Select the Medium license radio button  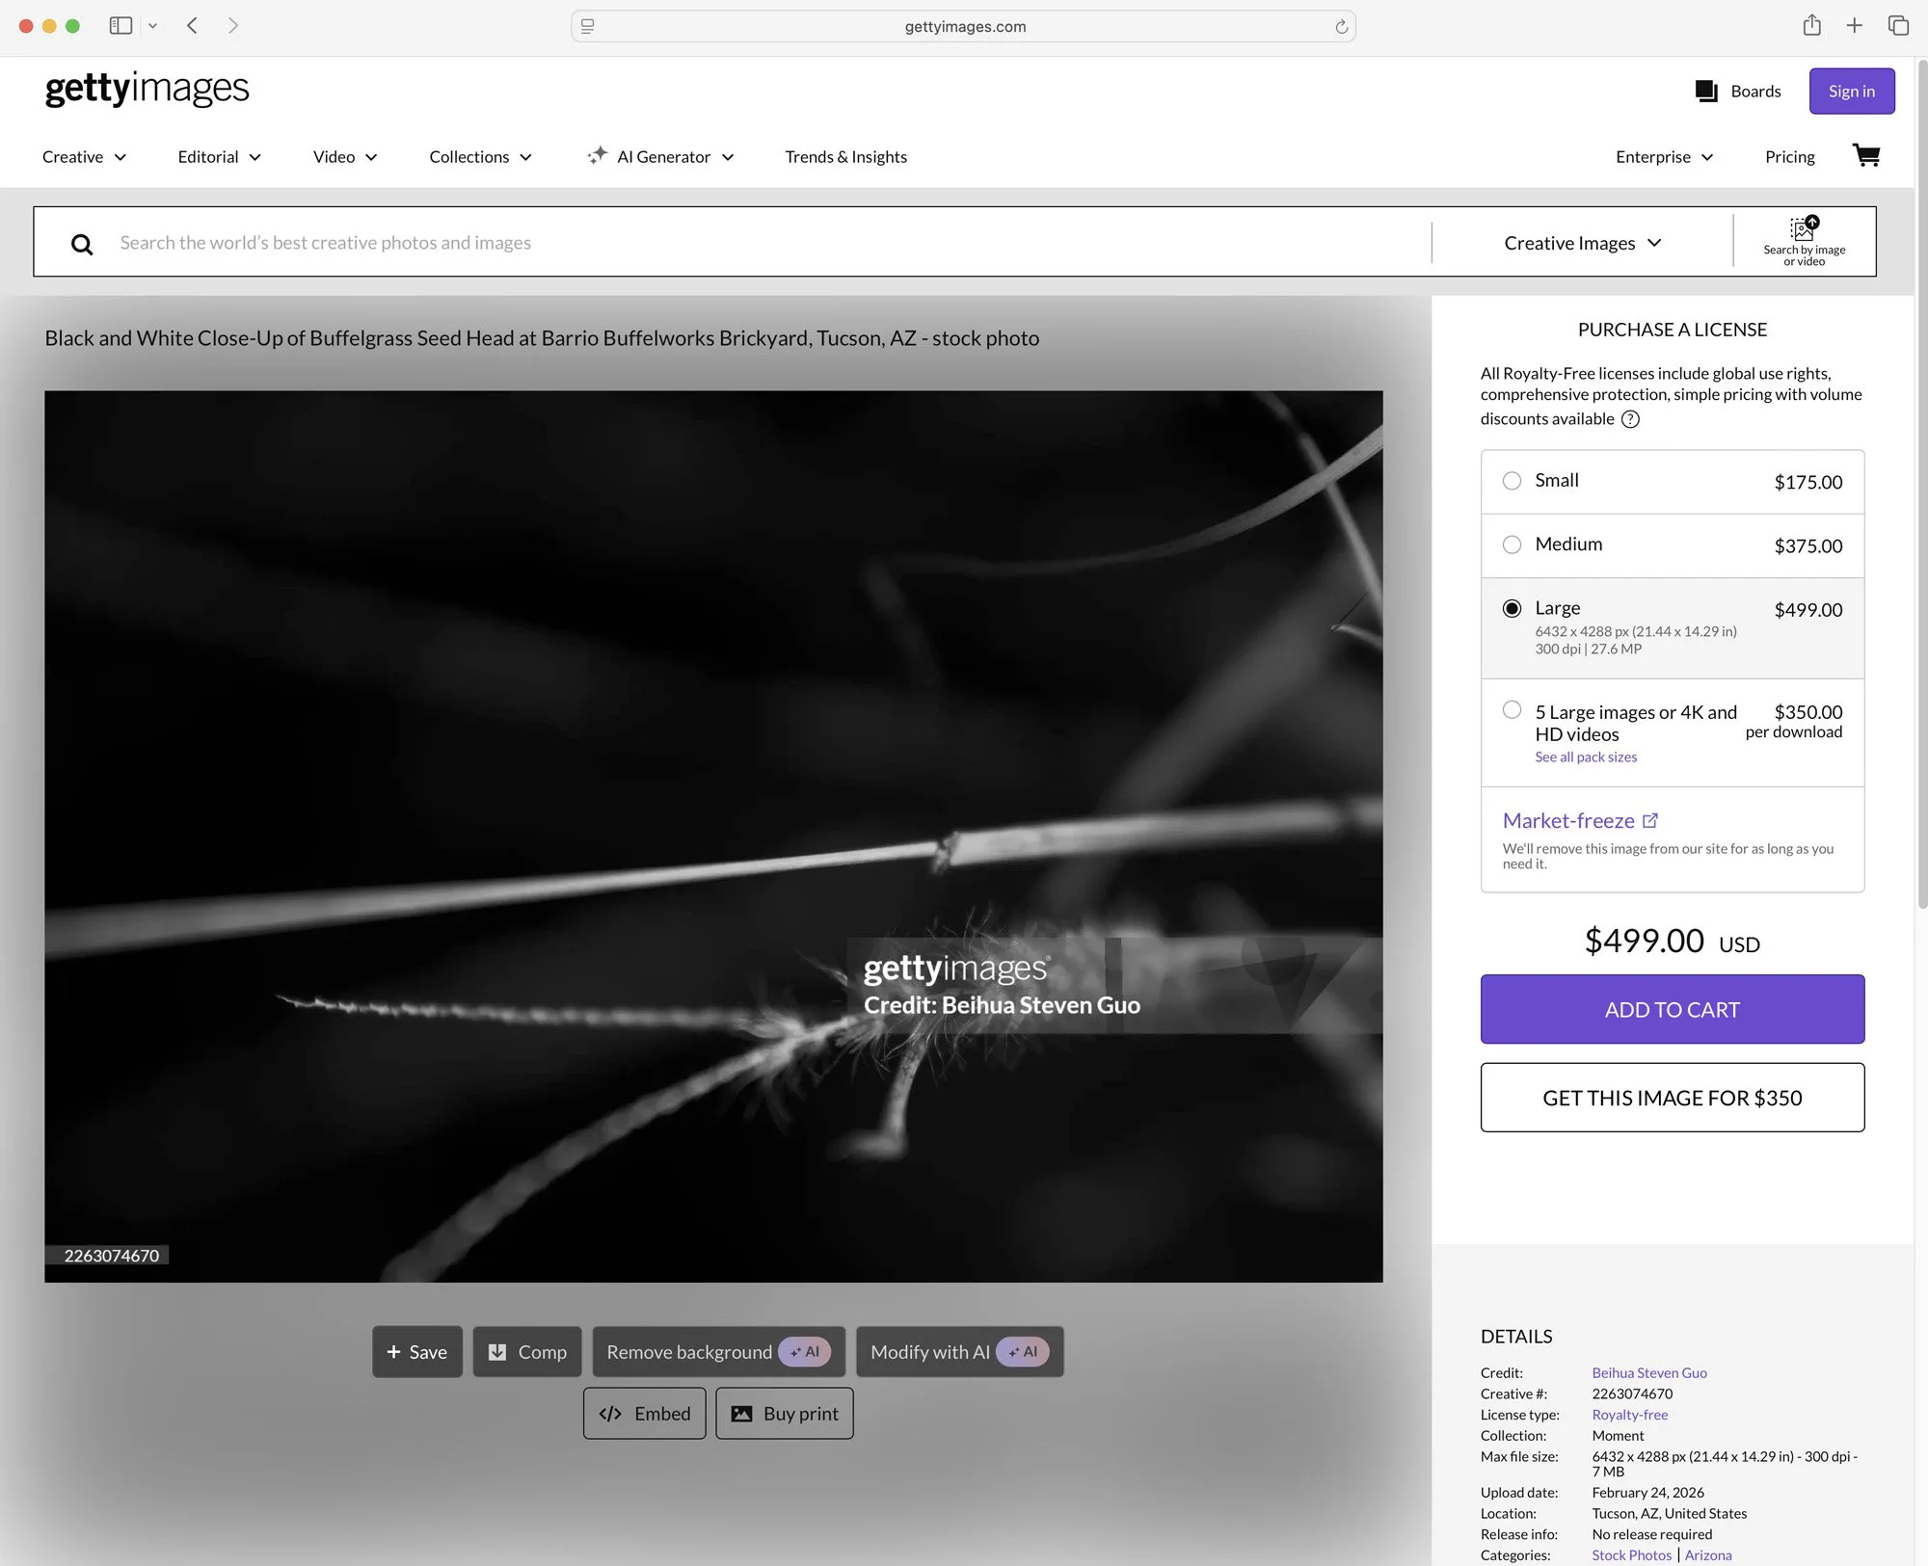click(x=1512, y=544)
